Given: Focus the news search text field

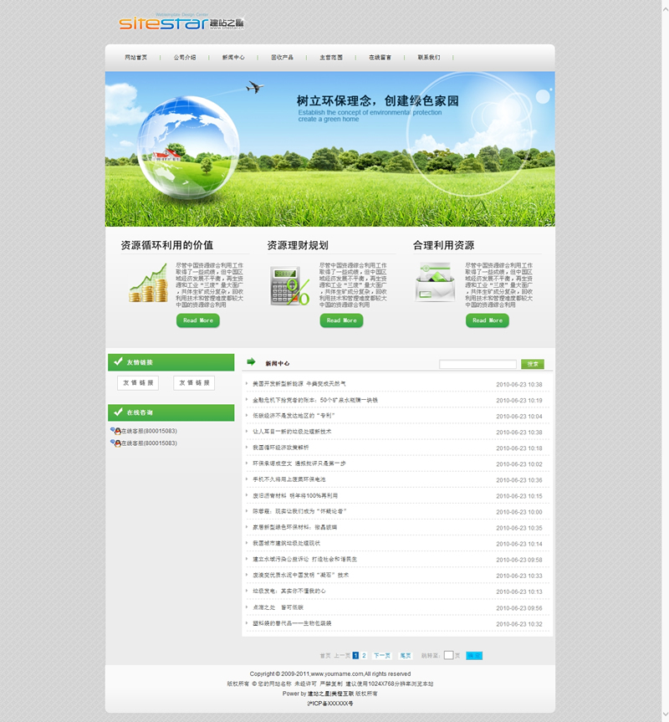Looking at the screenshot, I should click(x=477, y=364).
